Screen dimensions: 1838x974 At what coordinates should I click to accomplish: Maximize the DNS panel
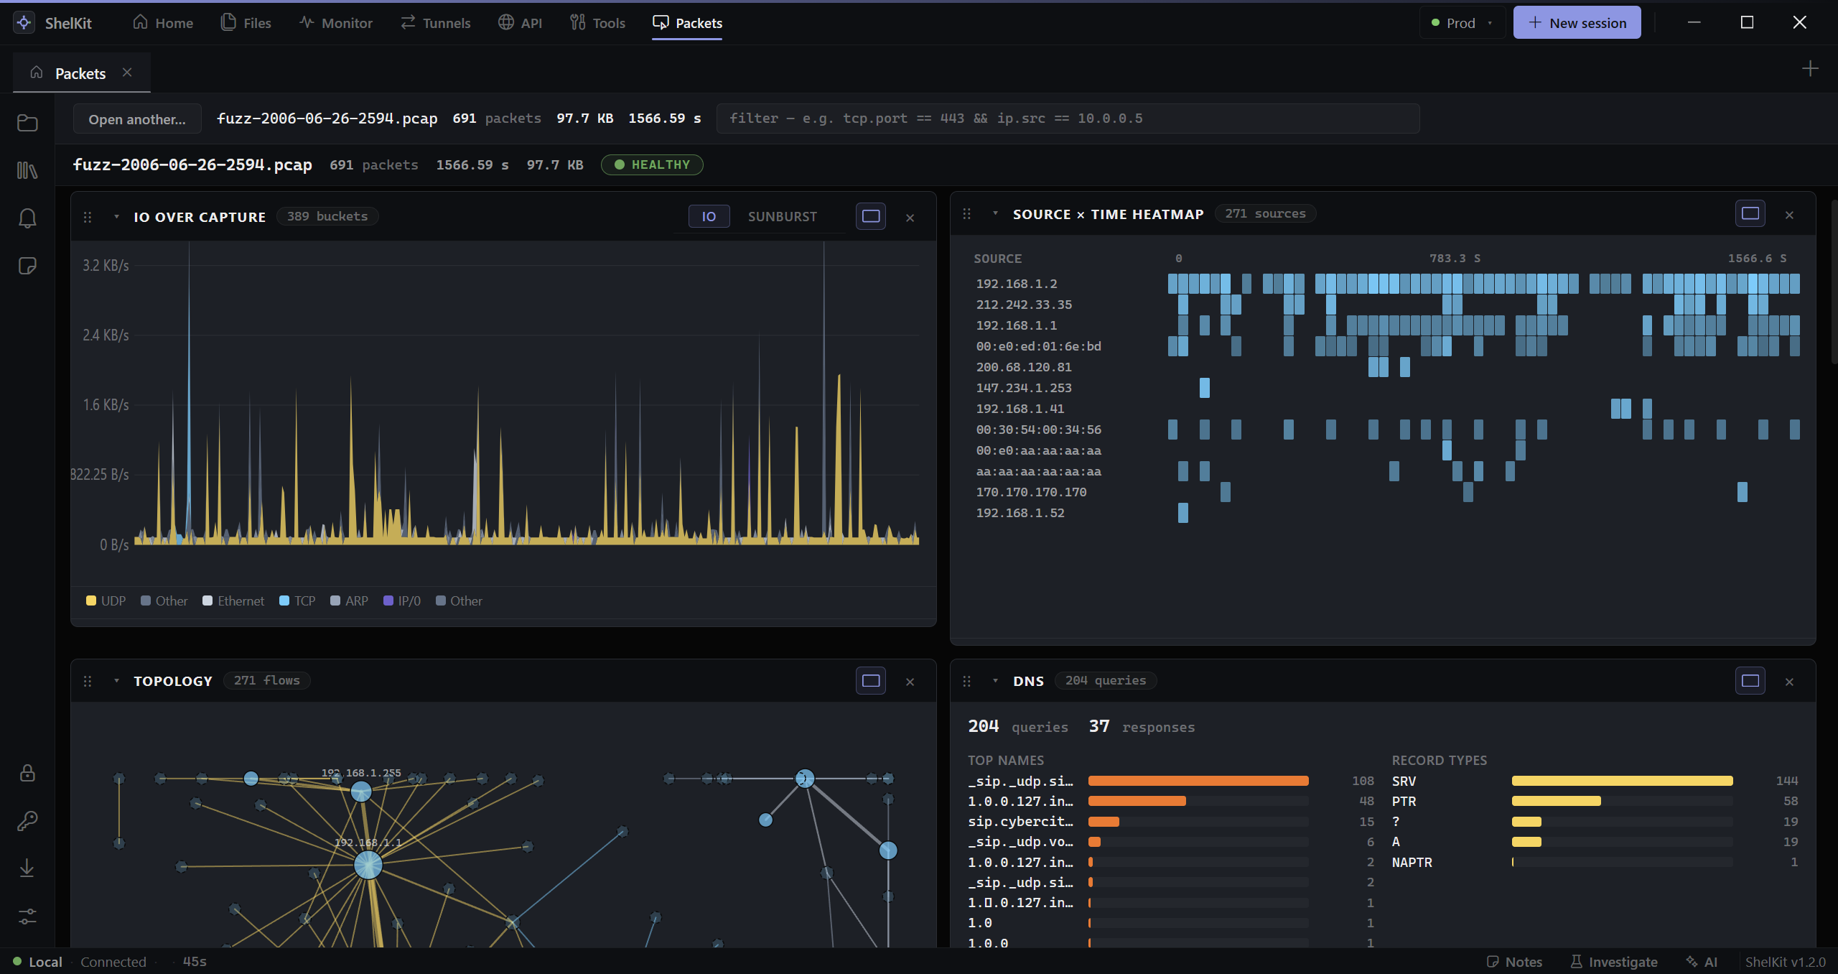click(1750, 680)
